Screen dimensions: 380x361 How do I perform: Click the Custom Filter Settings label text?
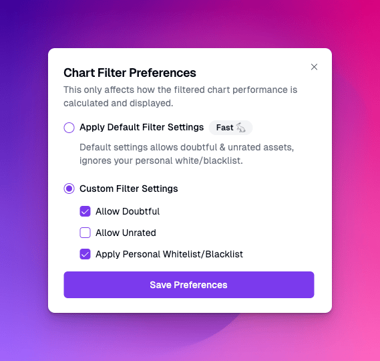[x=129, y=189]
